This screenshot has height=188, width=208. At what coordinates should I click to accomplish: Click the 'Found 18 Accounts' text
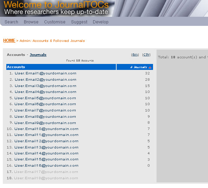(x=80, y=60)
